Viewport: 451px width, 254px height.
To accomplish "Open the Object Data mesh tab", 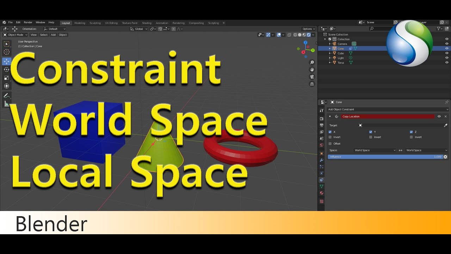I will point(321,186).
